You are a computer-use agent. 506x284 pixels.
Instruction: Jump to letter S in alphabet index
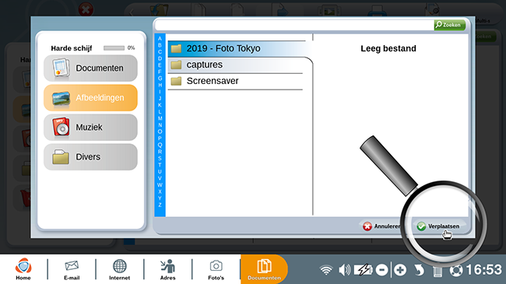(x=160, y=158)
